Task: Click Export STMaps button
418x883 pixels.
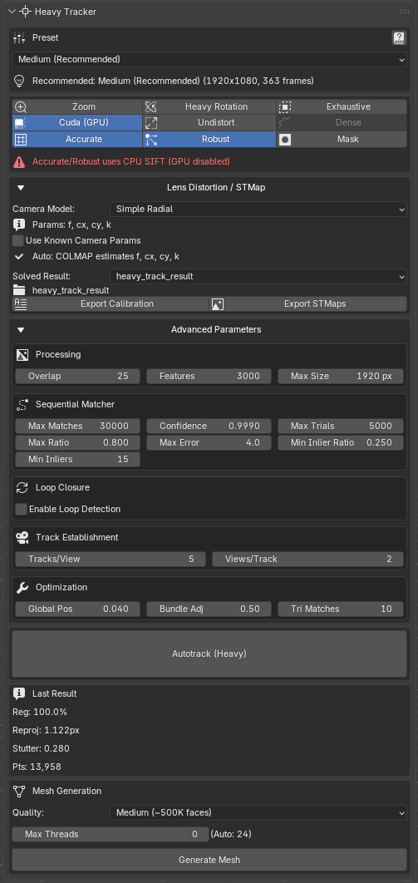Action: point(307,304)
